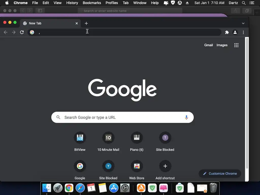Open the Apple menu
260x195 pixels.
(7, 3)
